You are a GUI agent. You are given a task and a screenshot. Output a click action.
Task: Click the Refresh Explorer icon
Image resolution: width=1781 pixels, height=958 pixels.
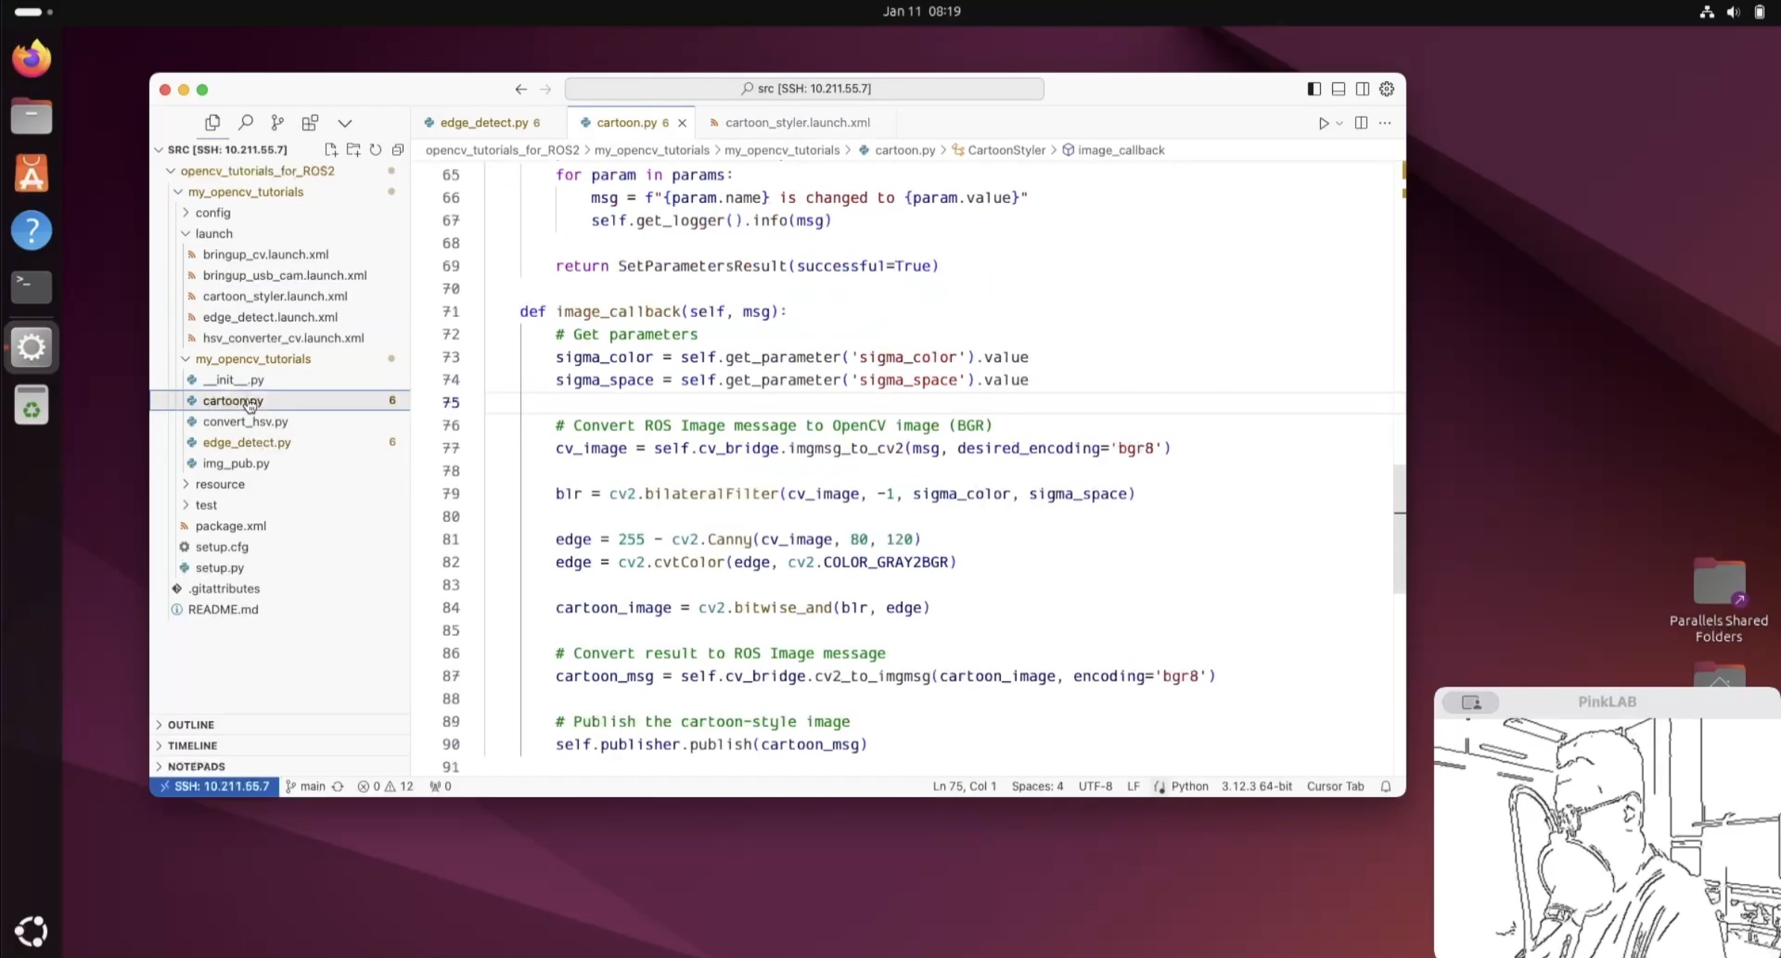tap(376, 150)
